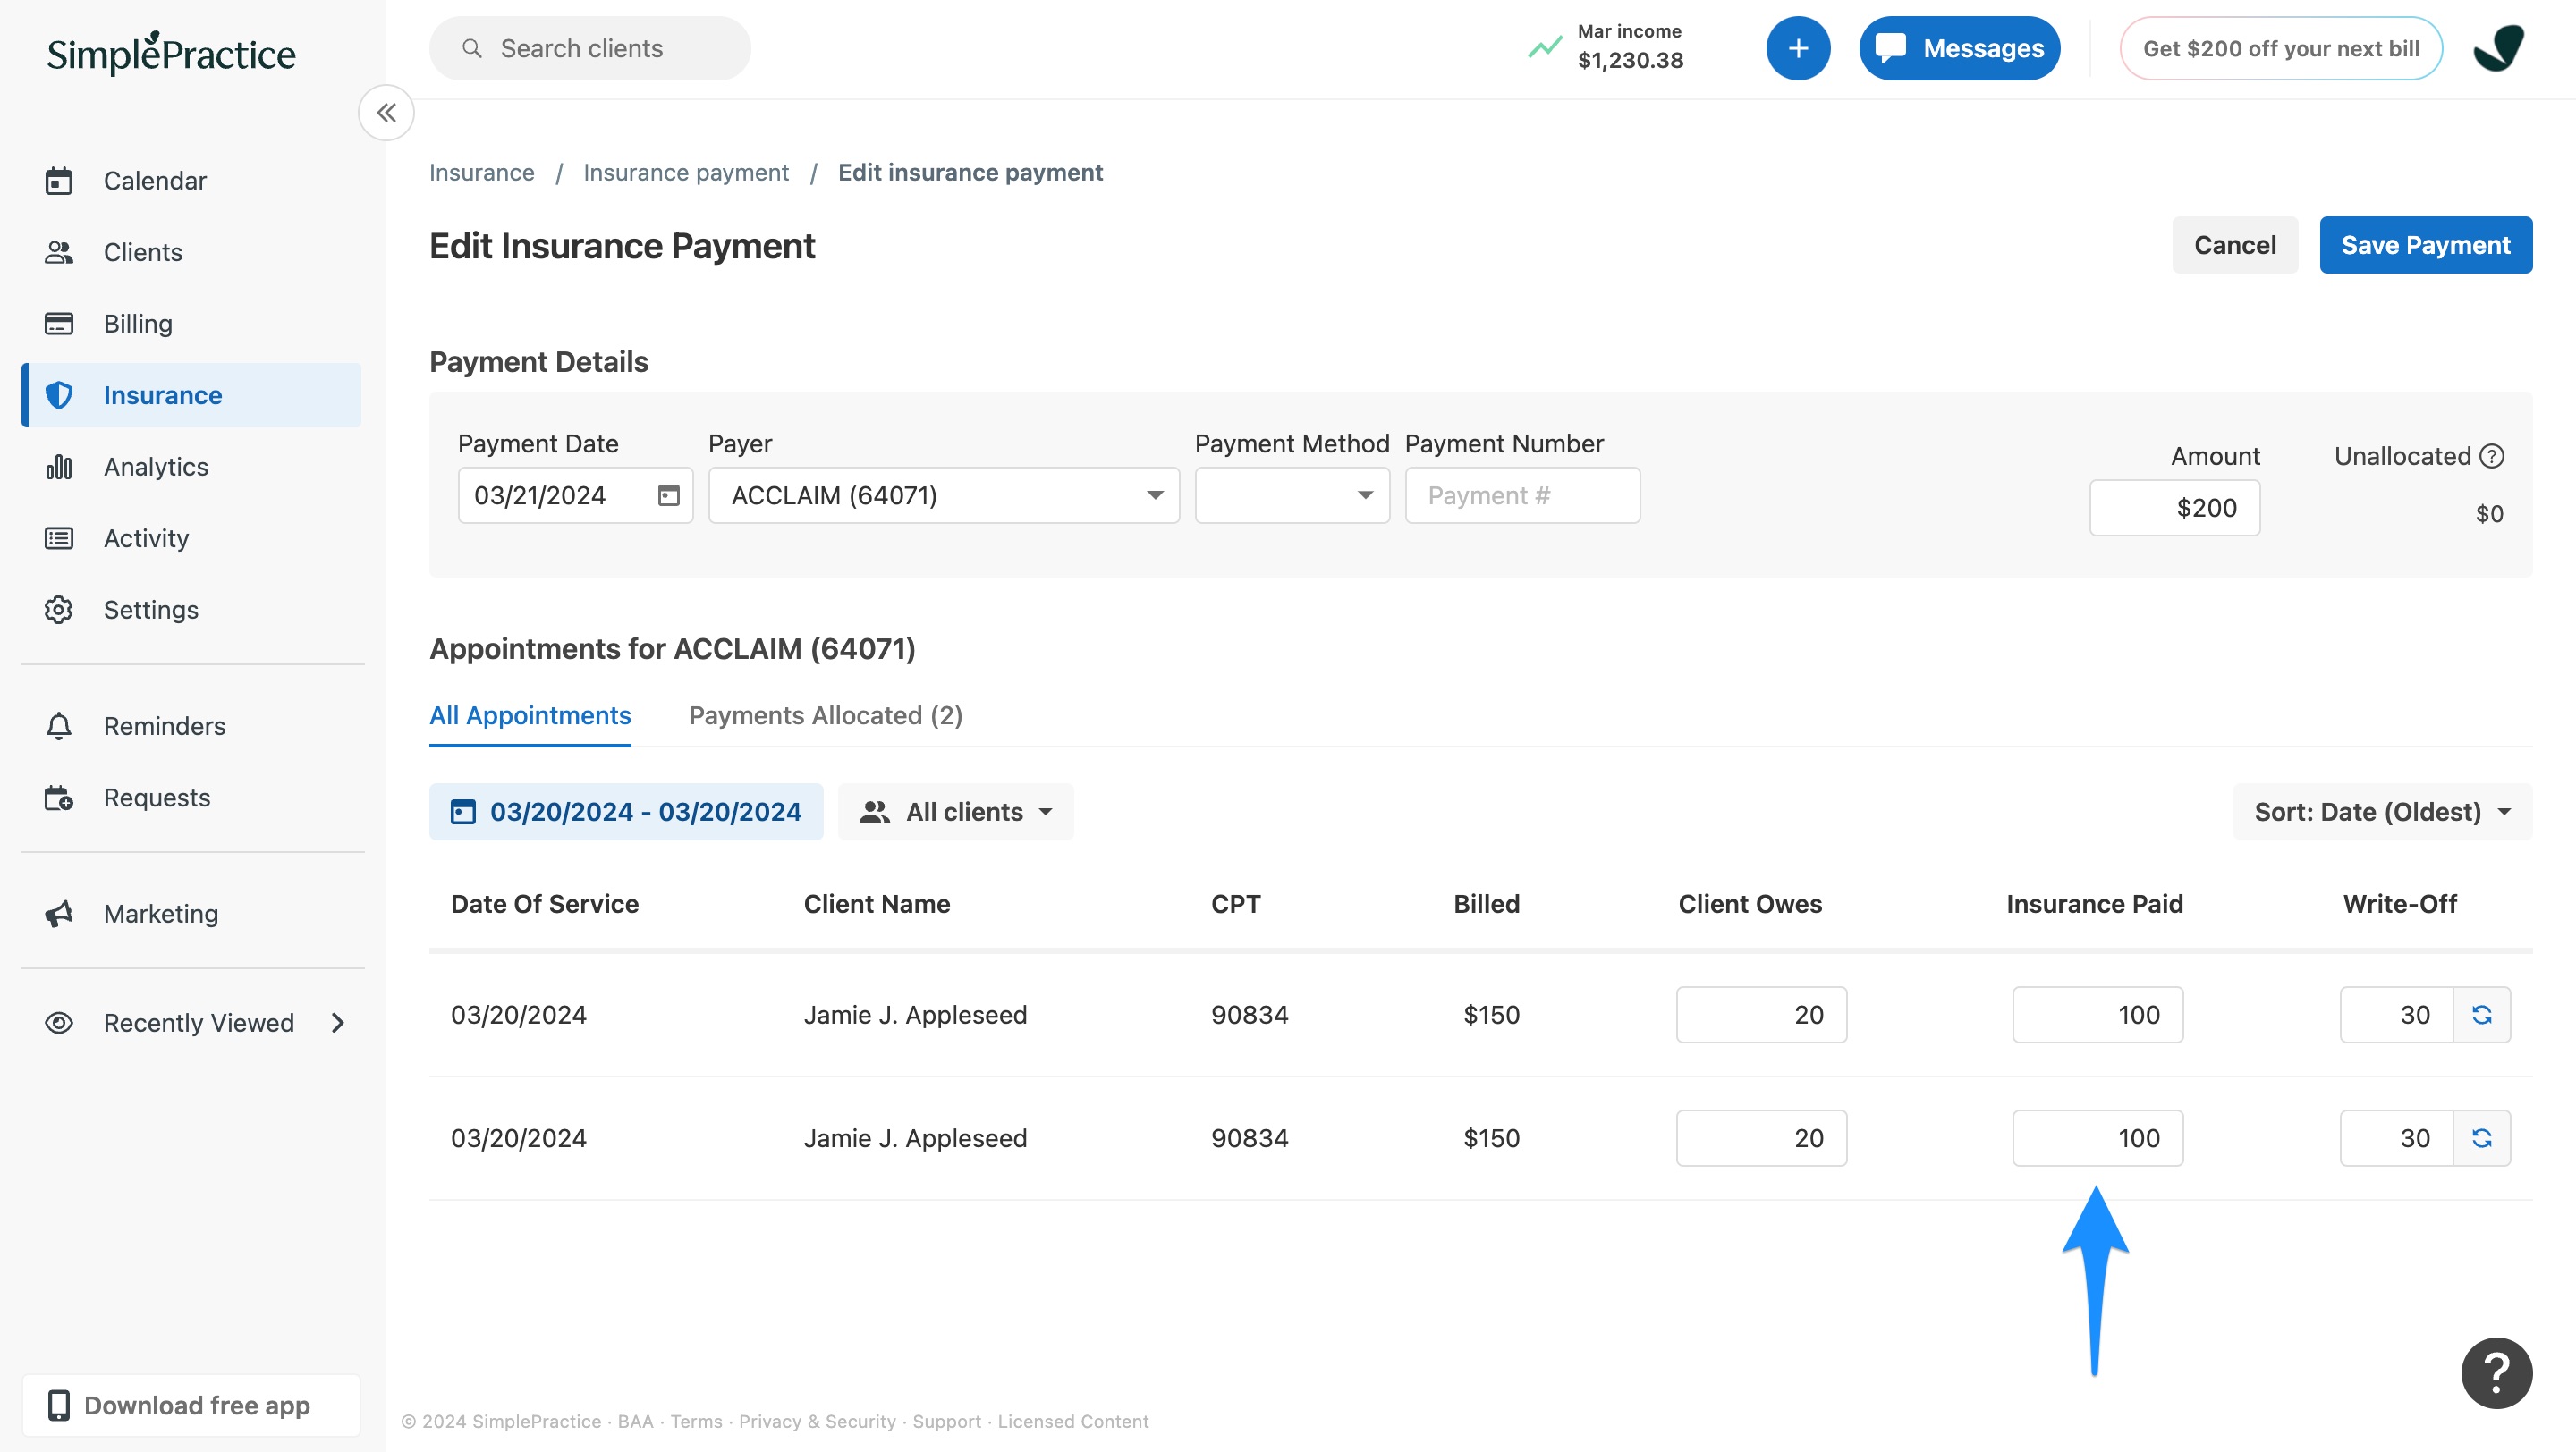Switch to Payments Allocated (2) tab
Screen dimensions: 2576x1452
(826, 715)
